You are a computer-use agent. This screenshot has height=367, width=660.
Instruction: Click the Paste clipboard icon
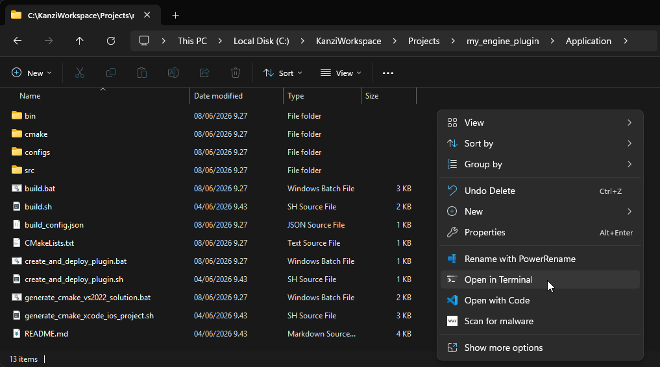tap(142, 73)
